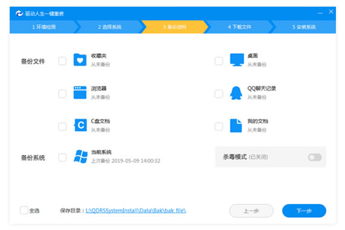Image resolution: width=345 pixels, height=230 pixels.
Task: Click the 上一步 previous button
Action: [x=252, y=211]
